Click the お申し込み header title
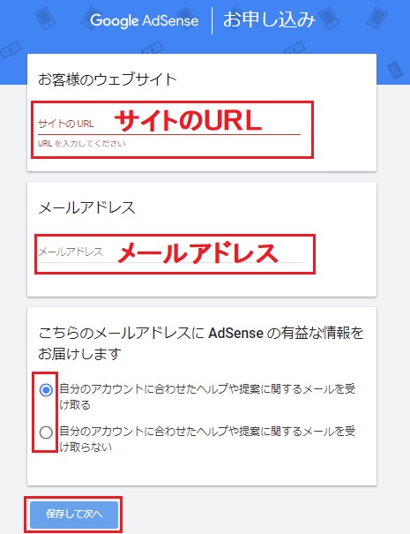The image size is (410, 534). tap(269, 19)
